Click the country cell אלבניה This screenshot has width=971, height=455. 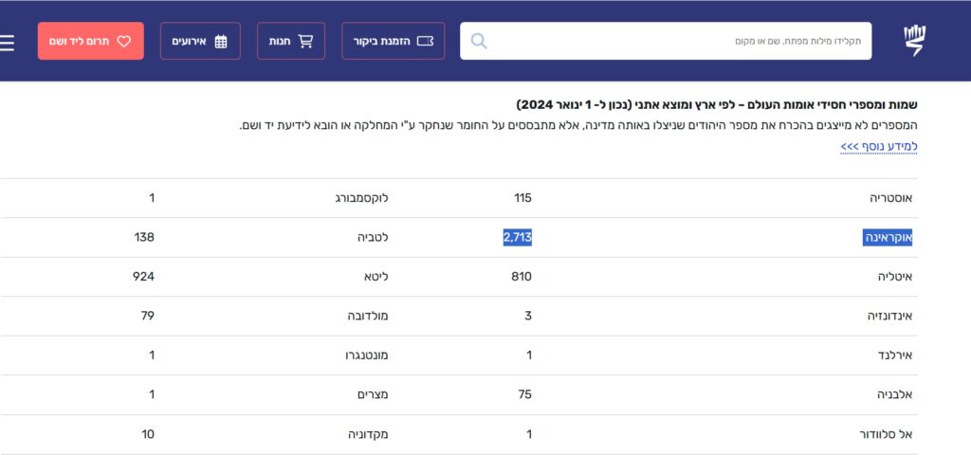tap(893, 395)
